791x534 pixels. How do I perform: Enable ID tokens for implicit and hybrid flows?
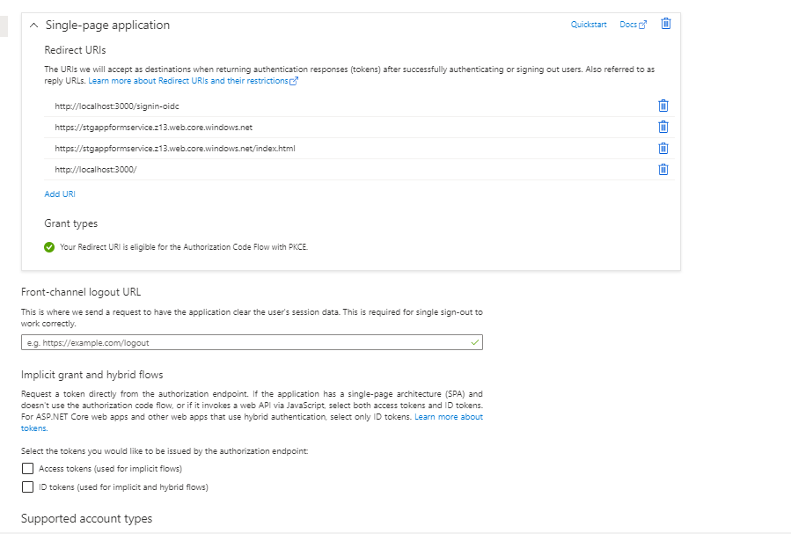28,486
